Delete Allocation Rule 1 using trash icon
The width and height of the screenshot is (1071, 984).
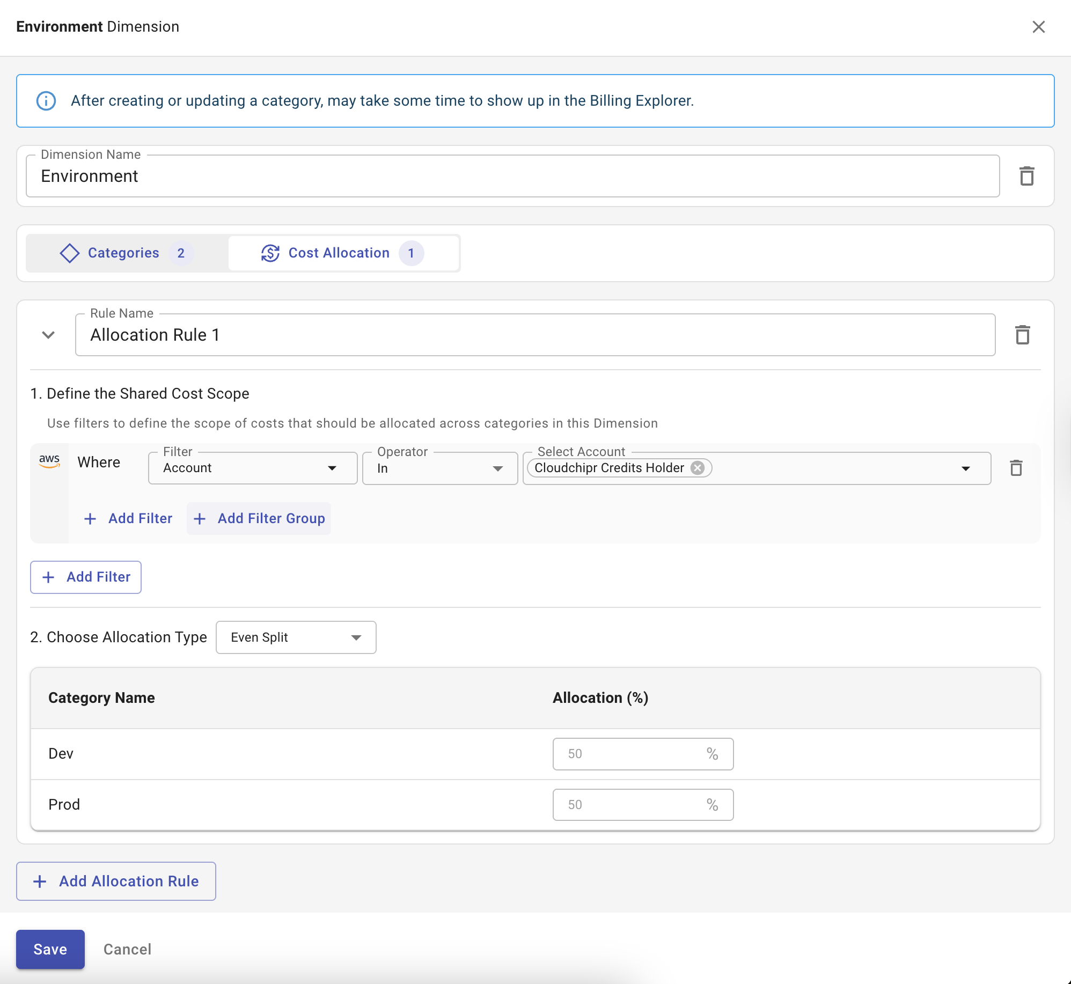[1022, 335]
